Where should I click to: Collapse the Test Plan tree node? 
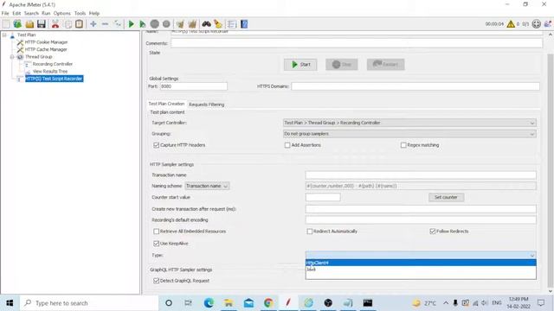(4, 35)
